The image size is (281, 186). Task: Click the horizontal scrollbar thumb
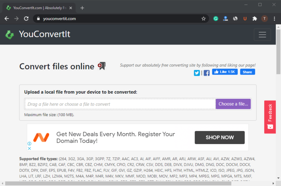tap(118, 183)
